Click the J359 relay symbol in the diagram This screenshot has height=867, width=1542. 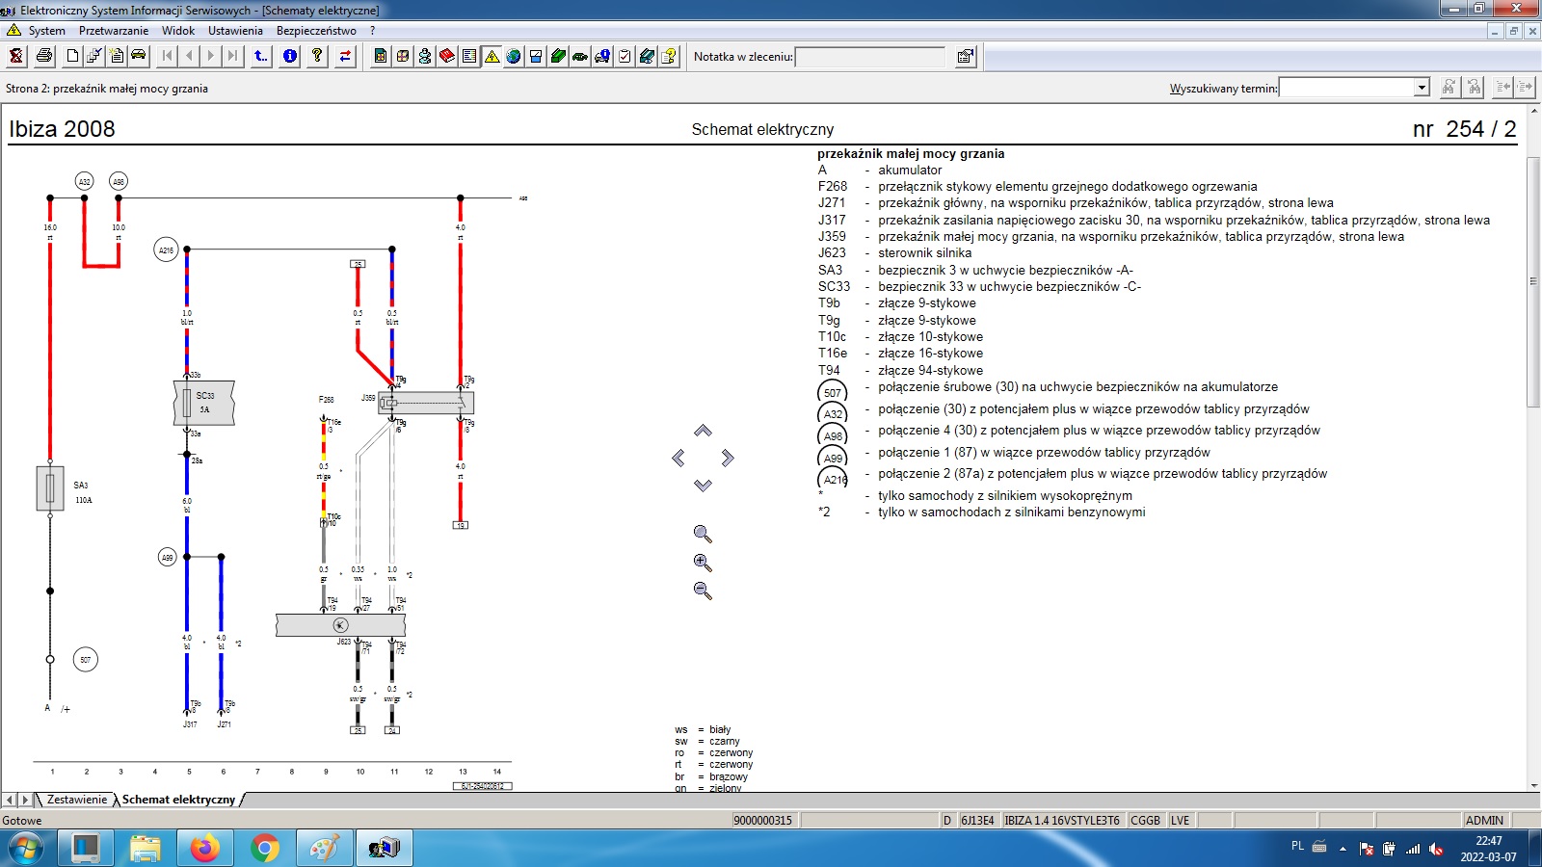coord(426,403)
